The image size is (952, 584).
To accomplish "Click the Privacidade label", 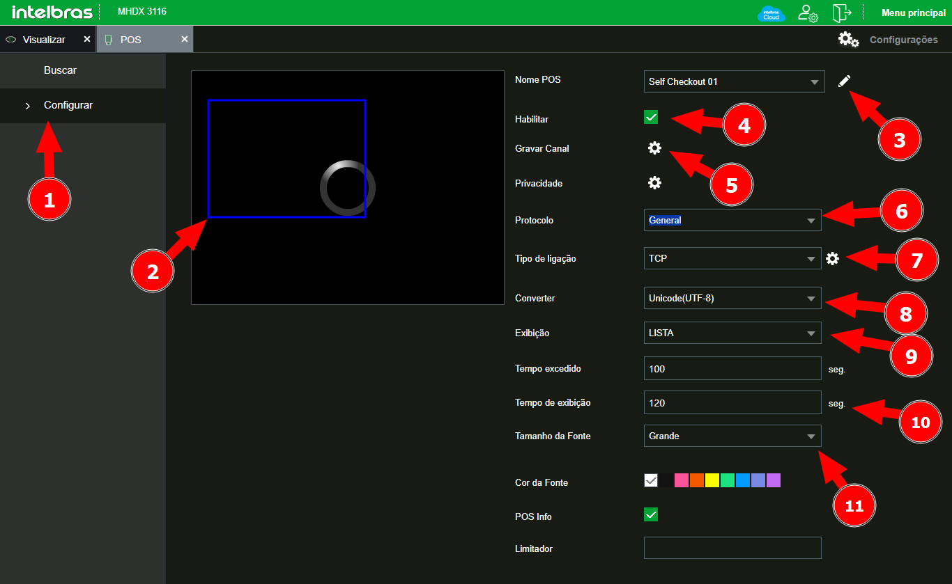I will pos(539,184).
